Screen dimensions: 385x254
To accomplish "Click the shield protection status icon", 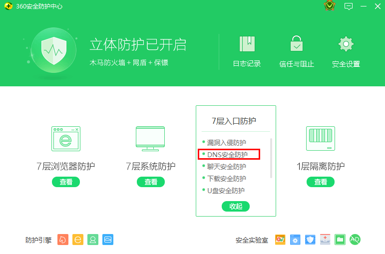I will click(x=54, y=50).
